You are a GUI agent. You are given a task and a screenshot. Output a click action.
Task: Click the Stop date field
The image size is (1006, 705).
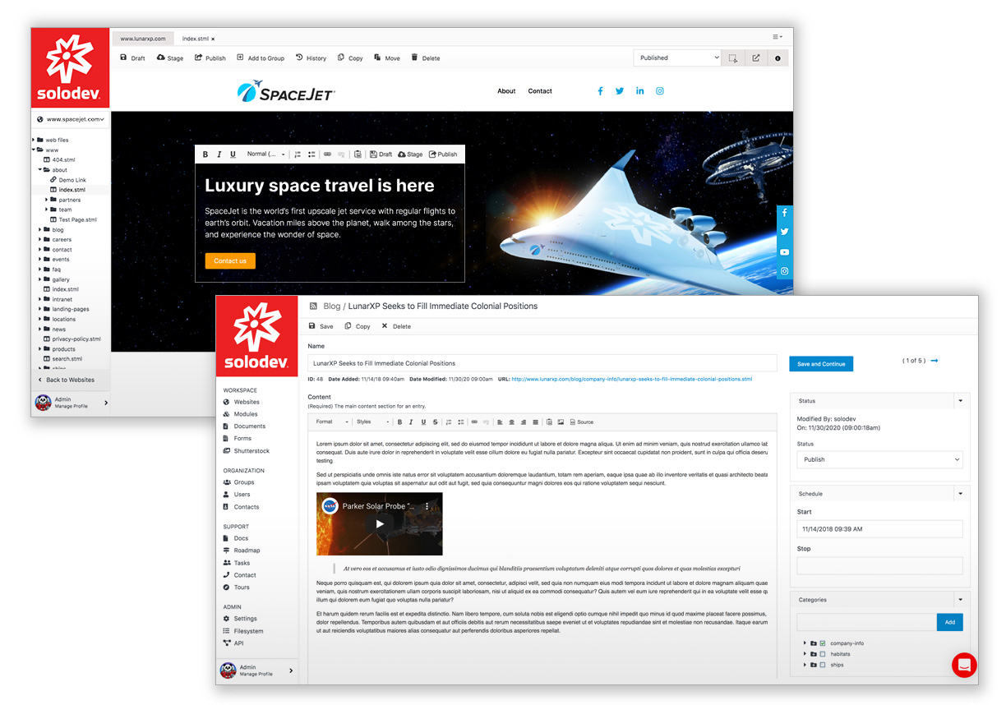[879, 566]
